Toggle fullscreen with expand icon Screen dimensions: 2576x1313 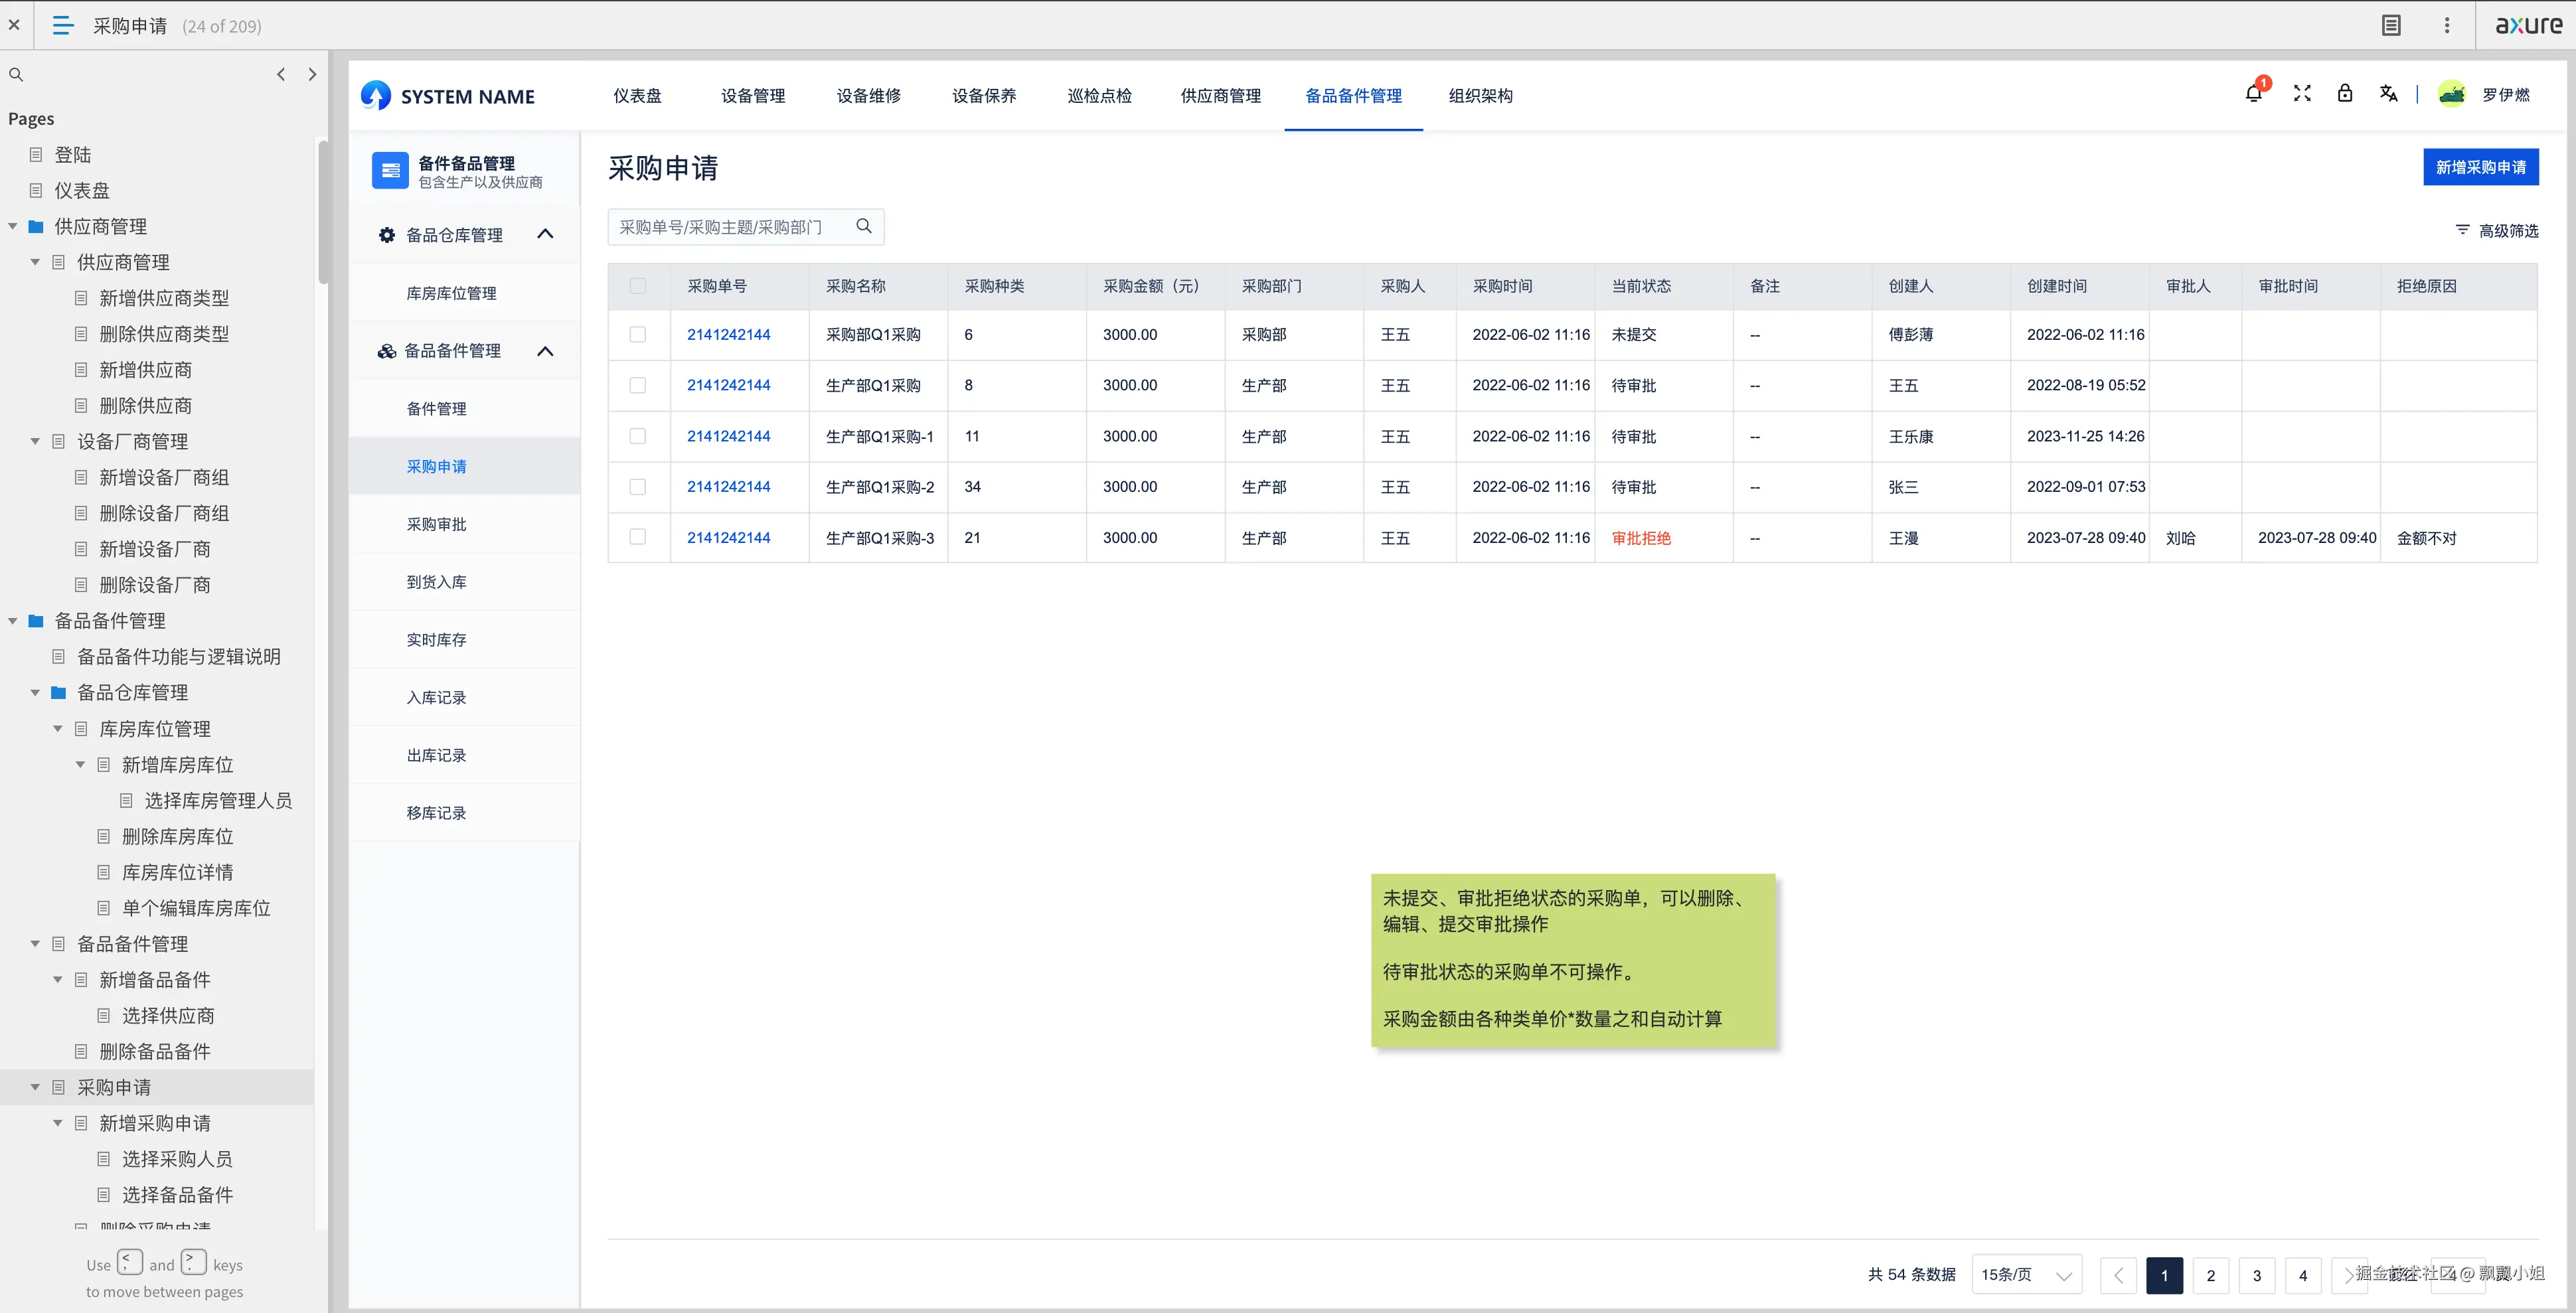(2302, 94)
